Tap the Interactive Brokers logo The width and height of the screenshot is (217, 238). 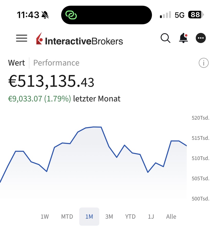pyautogui.click(x=79, y=39)
